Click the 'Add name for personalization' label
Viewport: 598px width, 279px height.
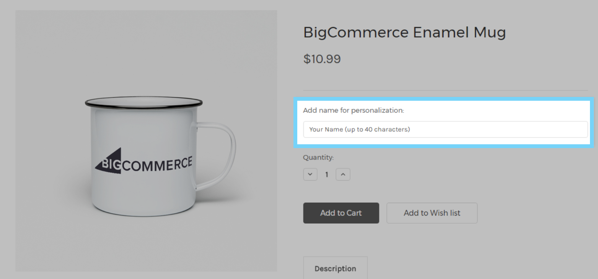[353, 111]
